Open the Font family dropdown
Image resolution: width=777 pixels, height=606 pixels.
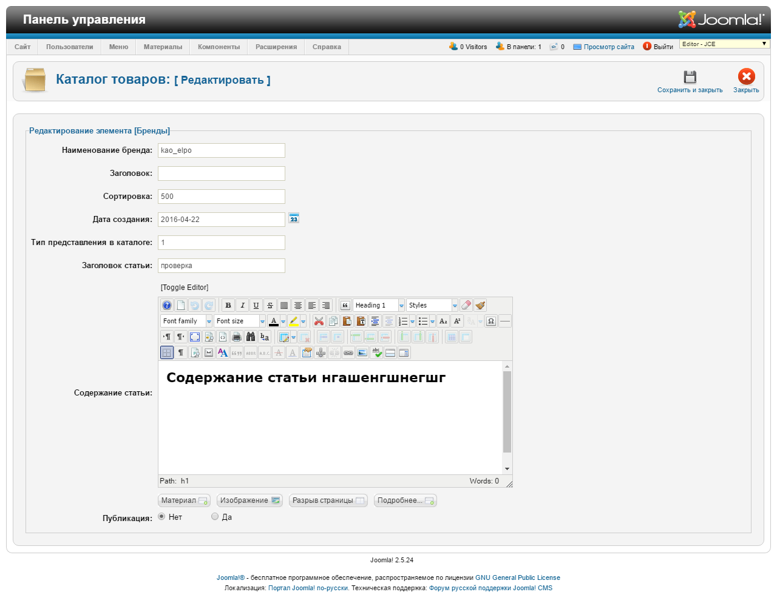186,321
